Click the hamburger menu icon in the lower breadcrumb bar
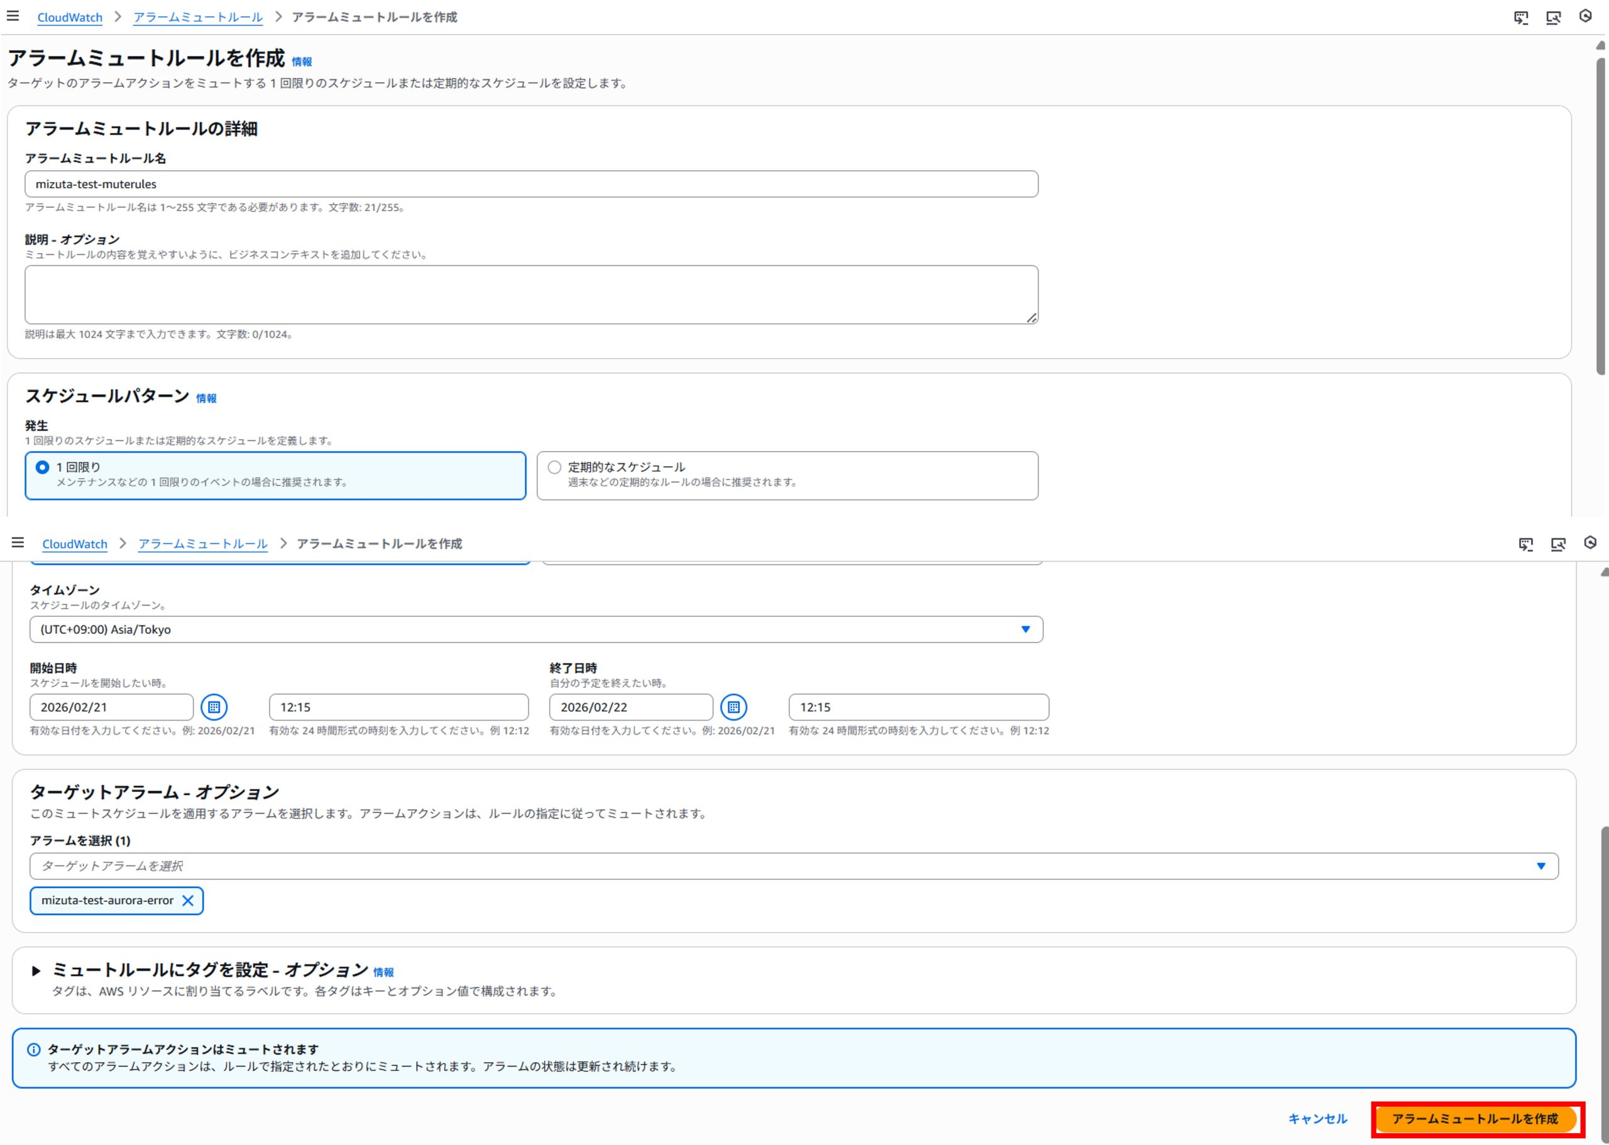This screenshot has height=1145, width=1609. pos(18,542)
